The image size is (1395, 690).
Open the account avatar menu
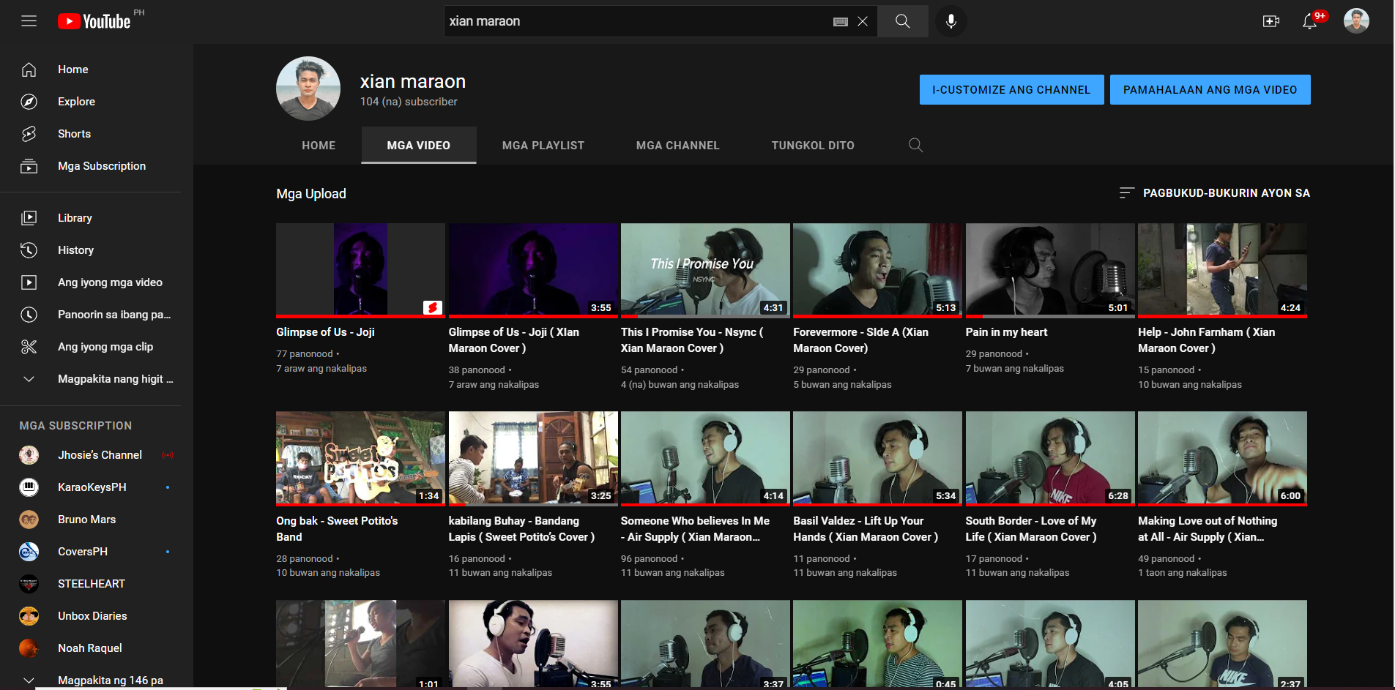tap(1356, 21)
